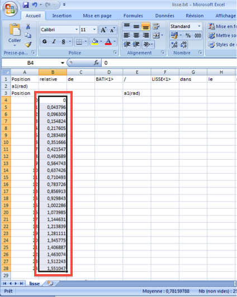Open the Calibri font name dropdown

(x=77, y=30)
